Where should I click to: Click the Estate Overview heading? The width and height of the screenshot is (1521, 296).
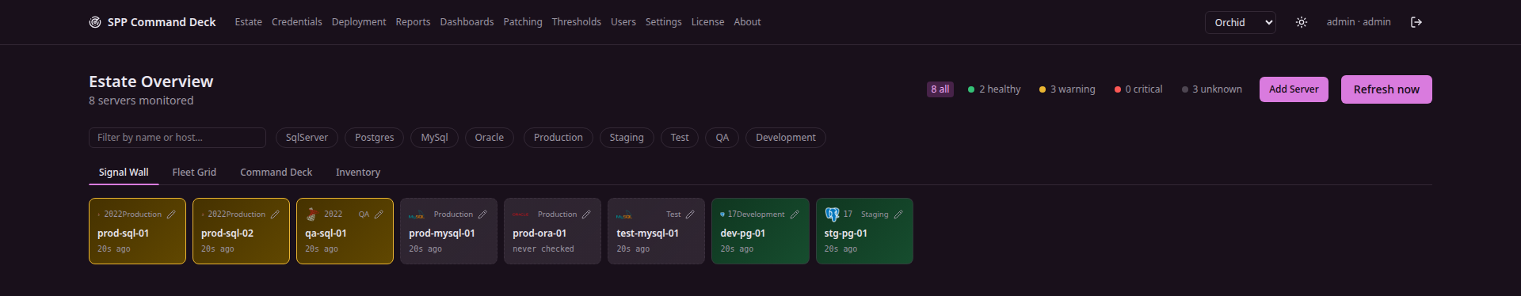point(151,82)
